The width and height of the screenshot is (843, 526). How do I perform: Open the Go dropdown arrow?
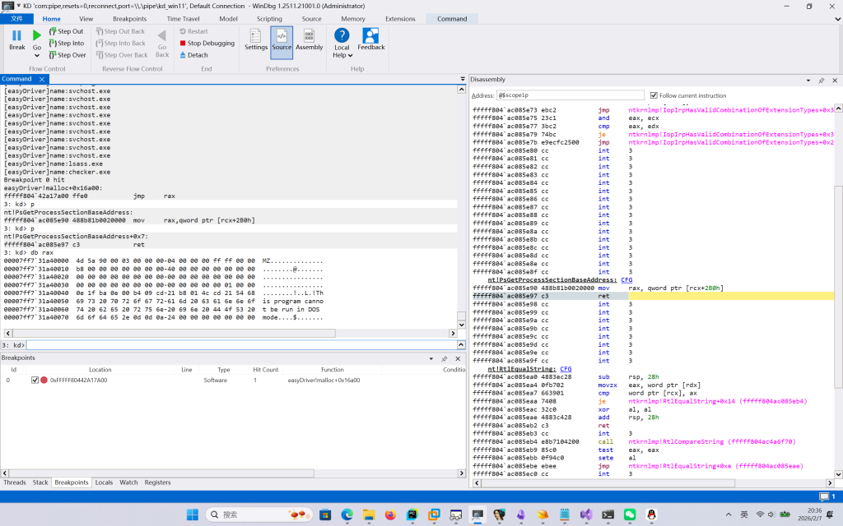(x=37, y=56)
